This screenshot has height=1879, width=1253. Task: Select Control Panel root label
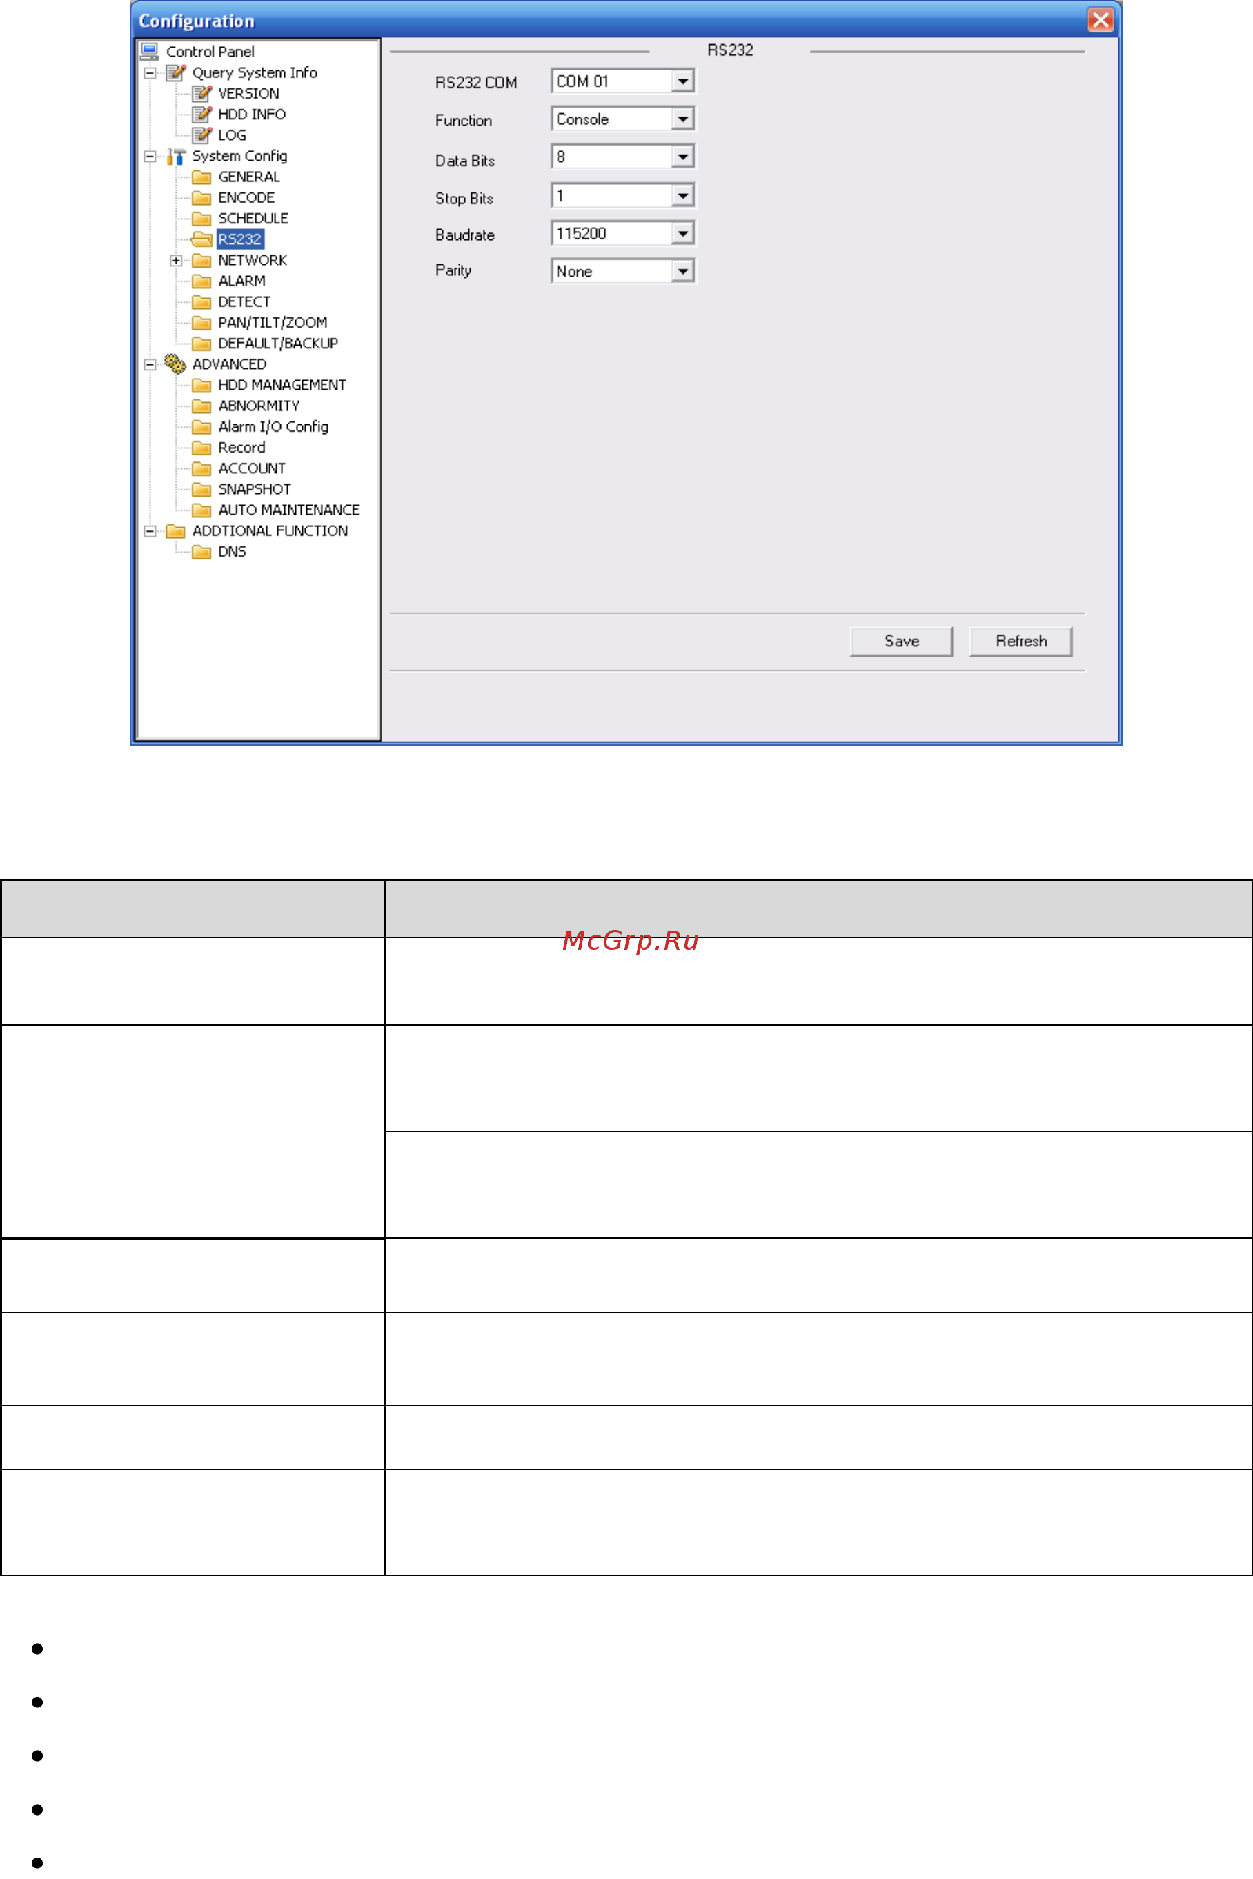tap(210, 52)
